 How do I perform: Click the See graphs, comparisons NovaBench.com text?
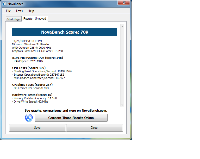tap(66, 111)
